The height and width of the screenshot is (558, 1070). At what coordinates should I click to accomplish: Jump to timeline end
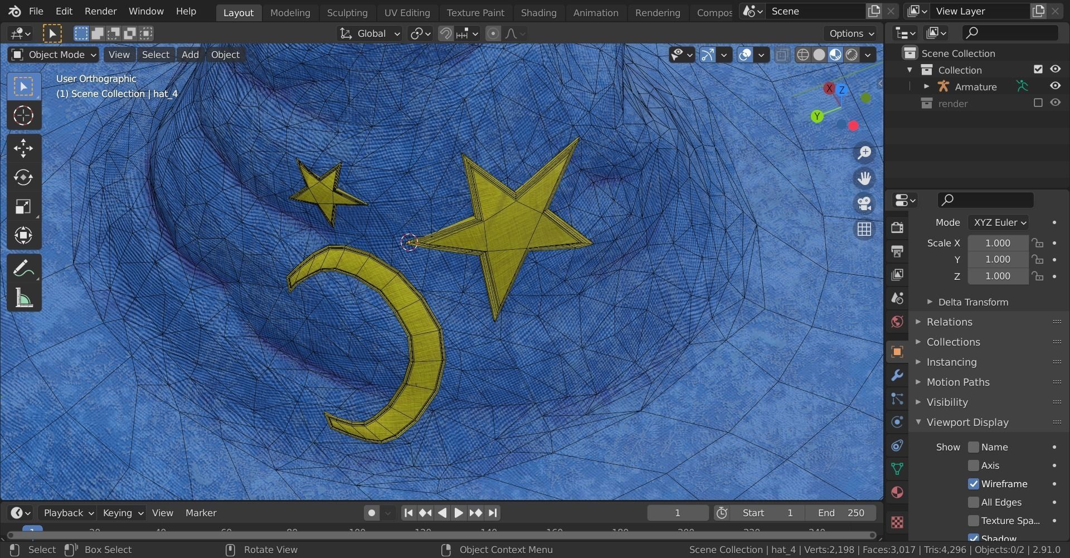[x=493, y=513]
